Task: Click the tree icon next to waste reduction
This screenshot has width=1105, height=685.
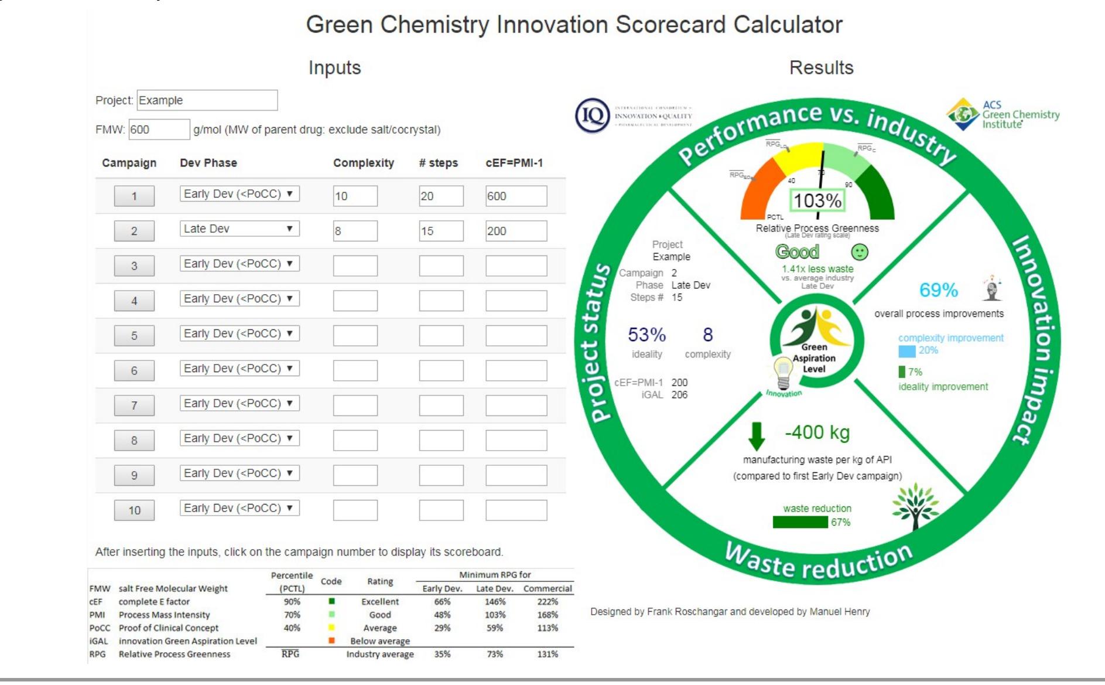Action: pos(916,504)
